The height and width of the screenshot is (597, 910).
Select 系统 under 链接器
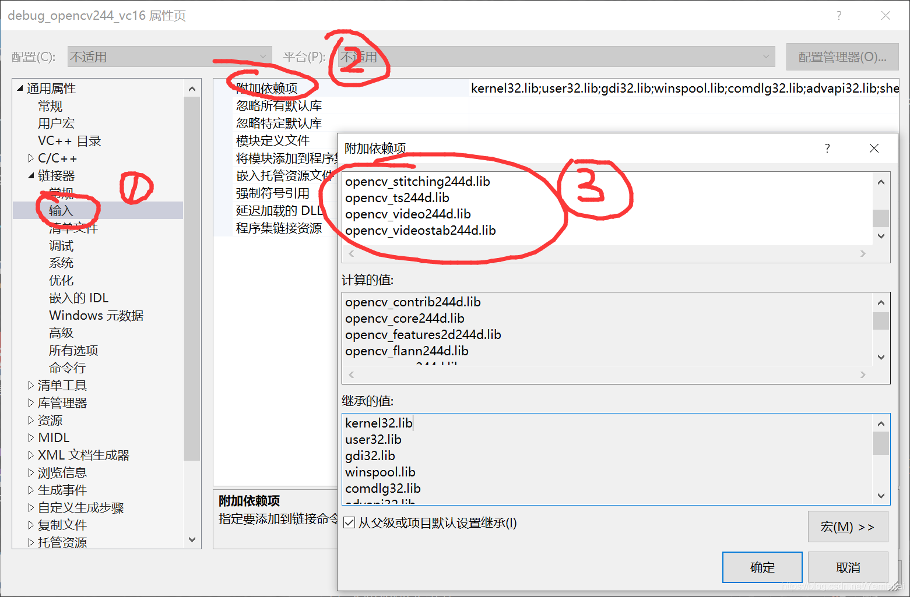click(61, 263)
